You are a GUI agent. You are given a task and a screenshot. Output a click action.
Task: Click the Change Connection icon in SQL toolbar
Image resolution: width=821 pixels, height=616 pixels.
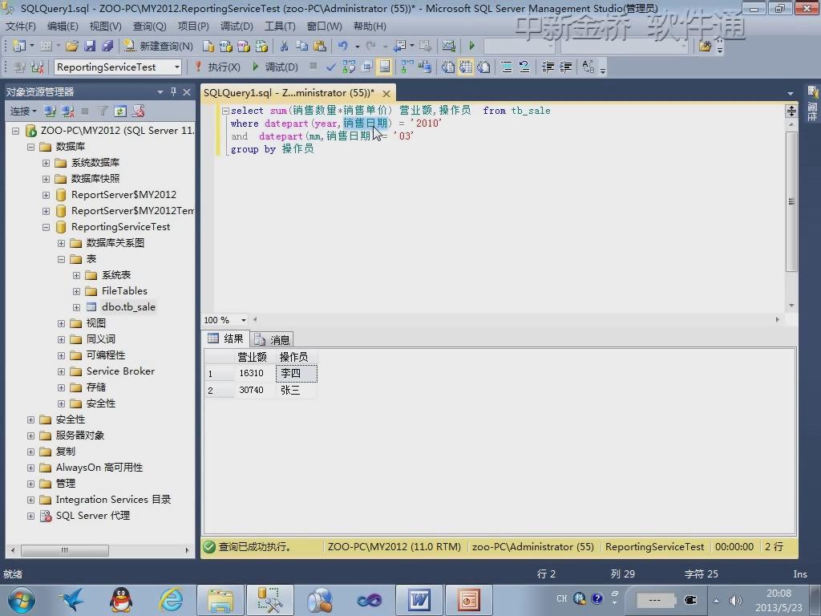37,67
